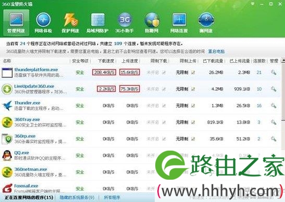
Task: Switch to 所有程序 tab
Action: point(112,197)
